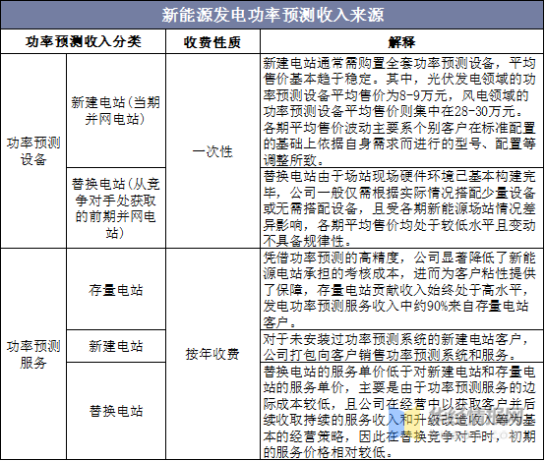Select the 替换电站(从竞争对手处获取) cell
The image size is (545, 461).
coord(116,208)
